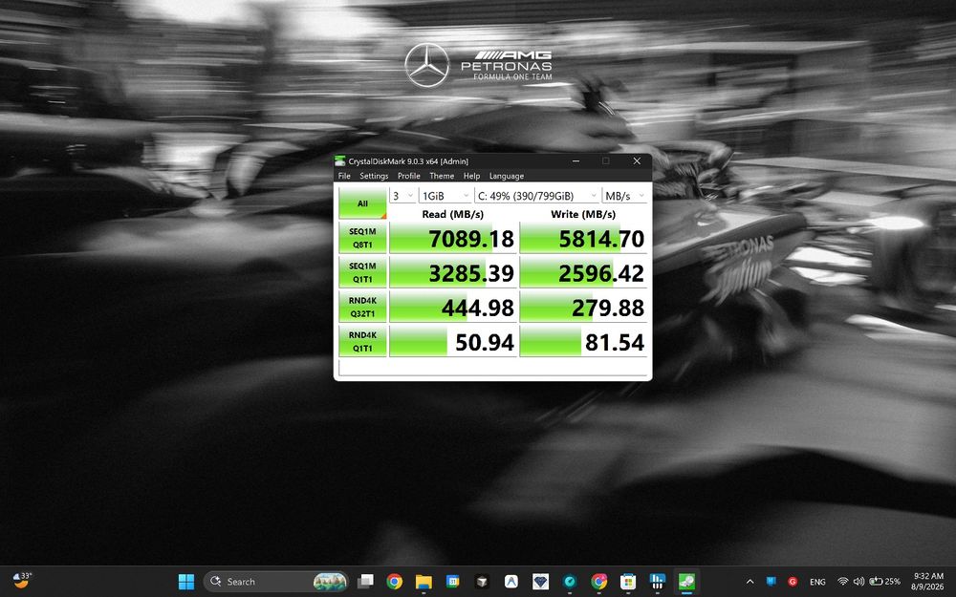Show hidden system tray icons
Viewport: 956px width, 597px height.
pyautogui.click(x=750, y=581)
